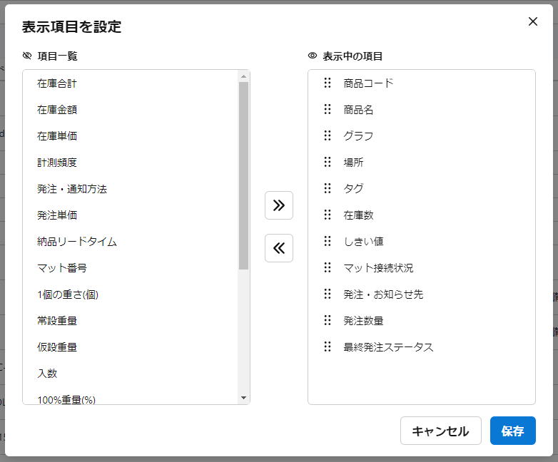Click drag handle icon beside 最終発注ステータス
This screenshot has height=462, width=558.
(x=328, y=346)
